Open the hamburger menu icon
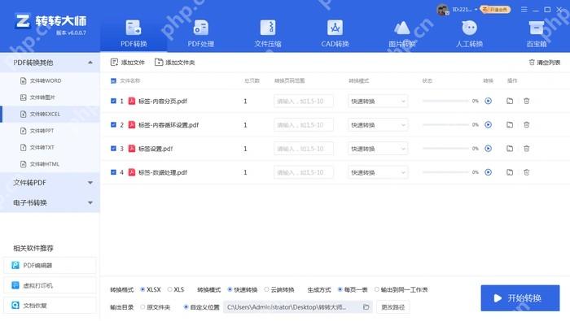Image resolution: width=570 pixels, height=321 pixels. click(x=524, y=10)
